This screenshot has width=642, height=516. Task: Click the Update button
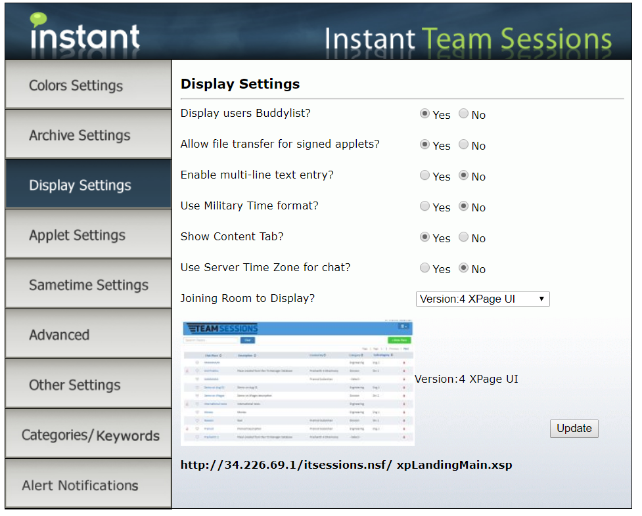pyautogui.click(x=574, y=429)
